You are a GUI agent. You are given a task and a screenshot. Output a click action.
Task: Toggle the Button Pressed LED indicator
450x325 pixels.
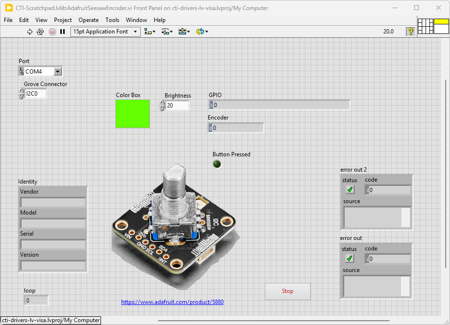[217, 164]
